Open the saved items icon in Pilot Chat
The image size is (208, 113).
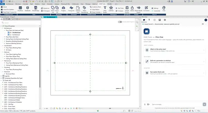click(159, 20)
